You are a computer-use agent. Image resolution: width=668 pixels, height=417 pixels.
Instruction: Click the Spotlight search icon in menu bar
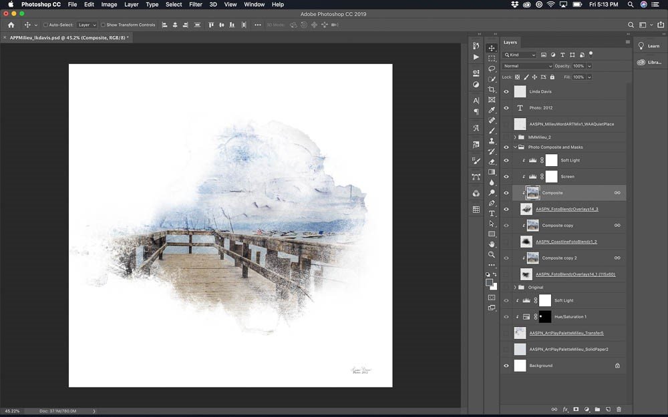click(630, 4)
